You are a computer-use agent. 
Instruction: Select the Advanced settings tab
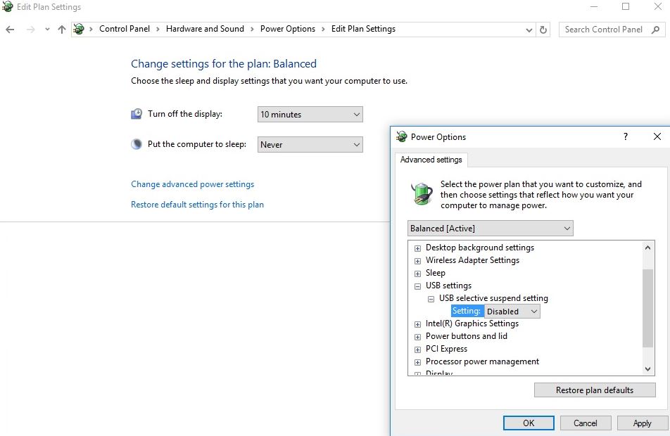(x=431, y=160)
